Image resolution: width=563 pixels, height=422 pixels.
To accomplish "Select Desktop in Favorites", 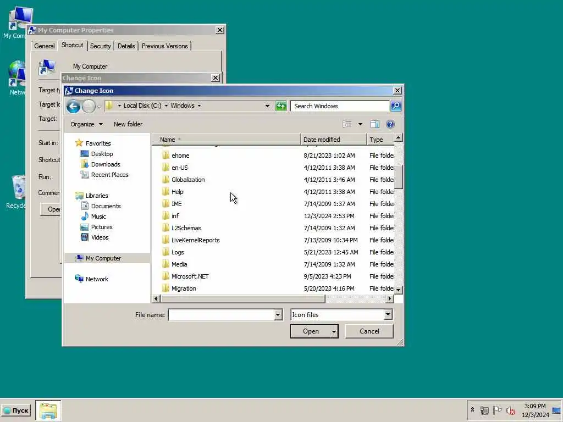I will (x=102, y=154).
